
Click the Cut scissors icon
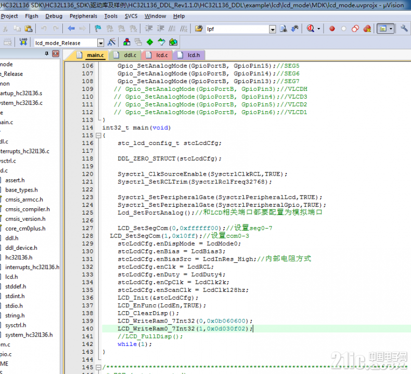5,29
